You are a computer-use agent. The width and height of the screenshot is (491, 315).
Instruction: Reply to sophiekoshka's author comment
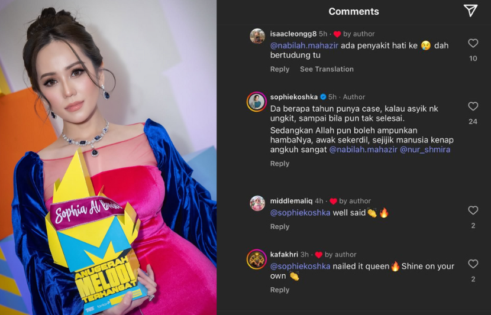(280, 164)
